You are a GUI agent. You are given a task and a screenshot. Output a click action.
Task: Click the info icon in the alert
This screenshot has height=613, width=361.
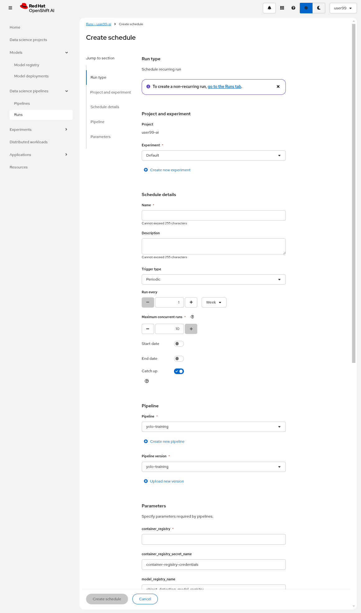coord(148,87)
